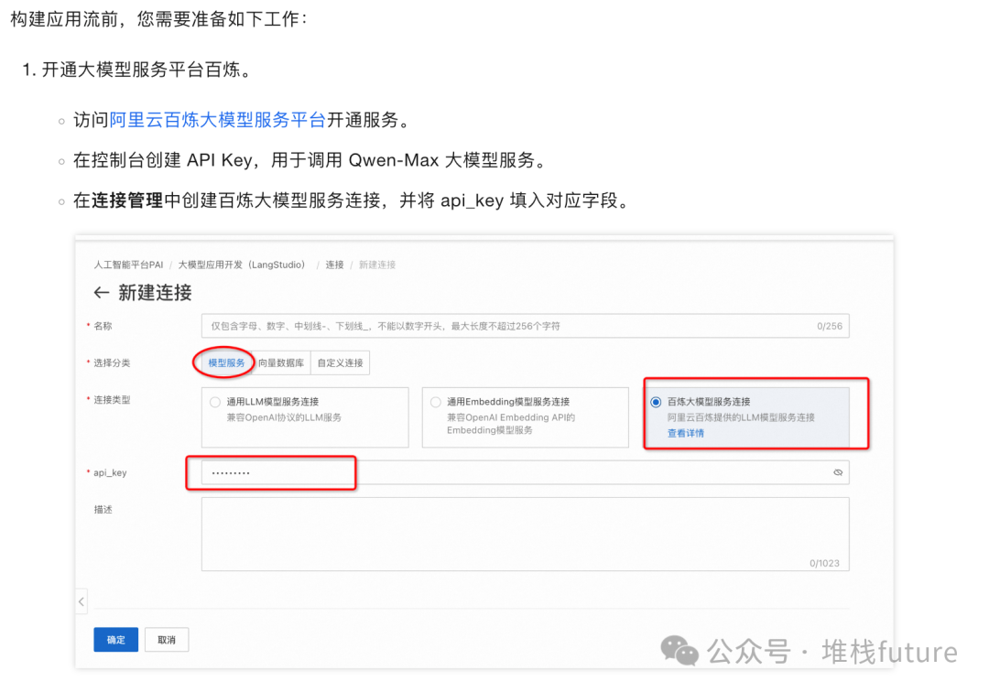Click the 0/1023 character counter
Screen dimensions: 989x692
click(x=824, y=563)
